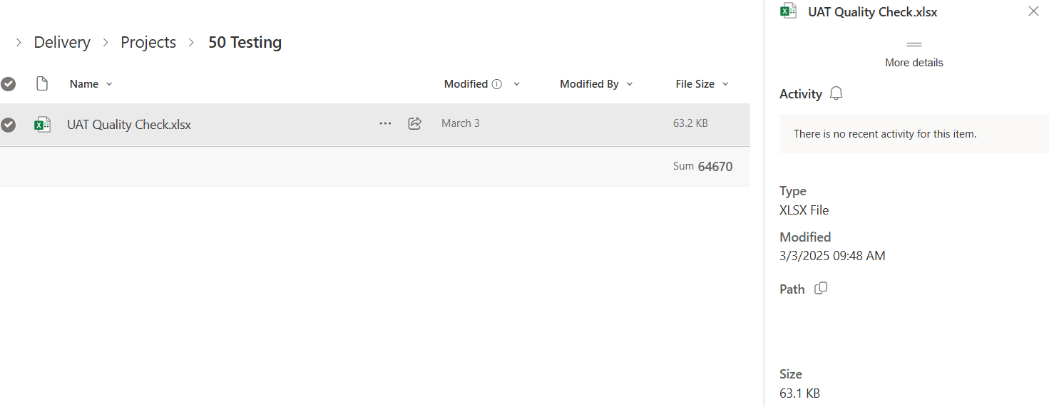
Task: Click the Activity notification bell icon
Action: pos(836,94)
